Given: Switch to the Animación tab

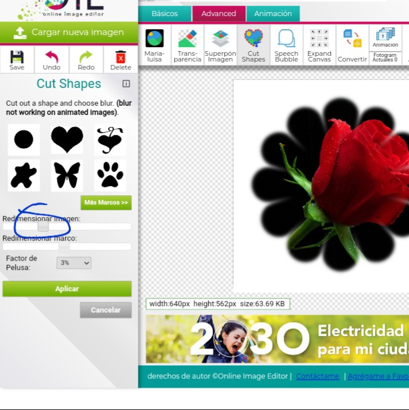Looking at the screenshot, I should coord(273,14).
